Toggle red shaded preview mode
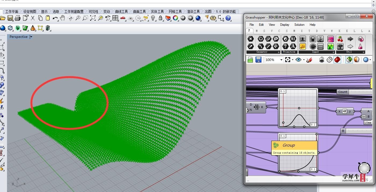 coord(337,60)
